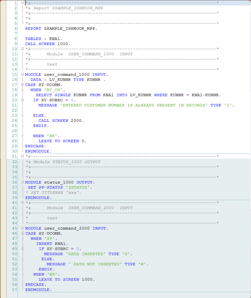
Task: Collapse the CASE SY-UCOMM block at line 17
Action: tap(22, 85)
